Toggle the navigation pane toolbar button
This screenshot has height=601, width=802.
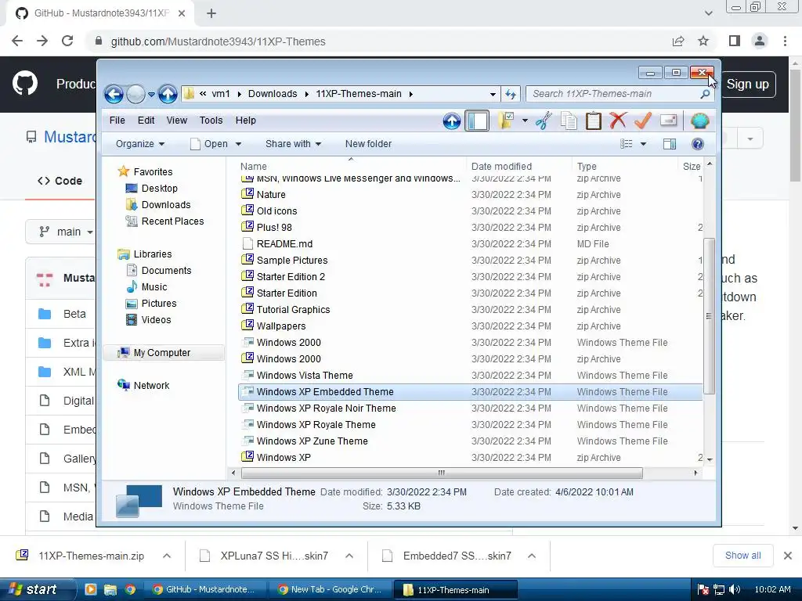tap(477, 121)
